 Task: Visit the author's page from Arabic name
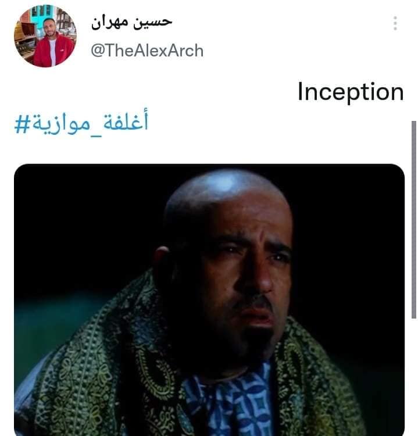pos(131,22)
